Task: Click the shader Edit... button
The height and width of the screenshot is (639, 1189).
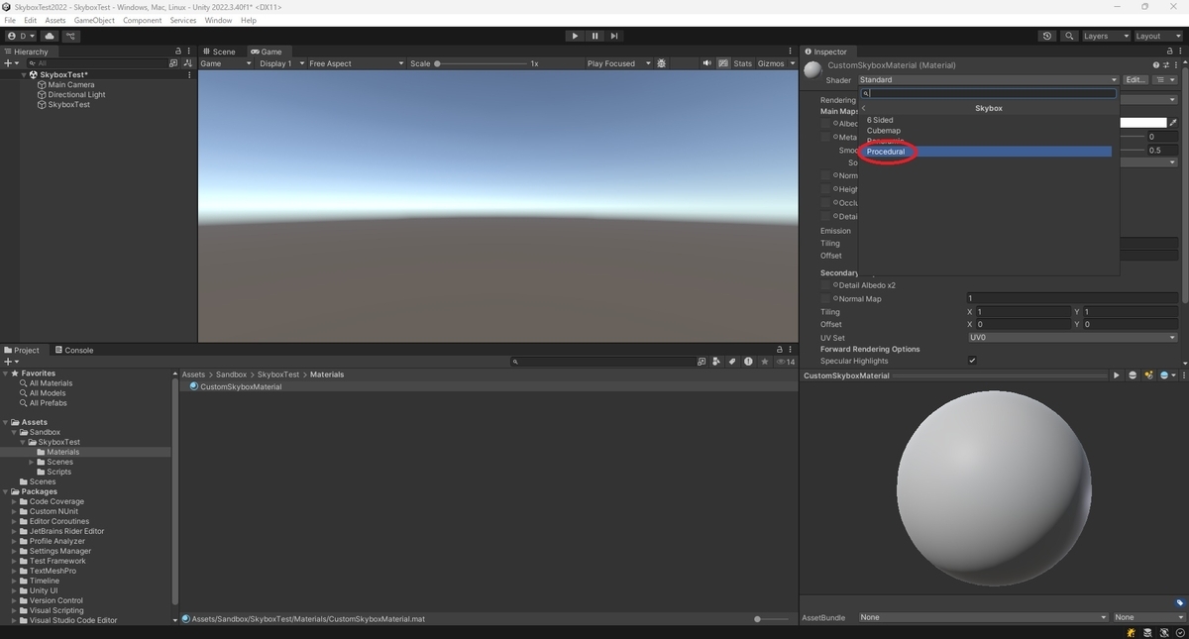Action: (x=1135, y=79)
